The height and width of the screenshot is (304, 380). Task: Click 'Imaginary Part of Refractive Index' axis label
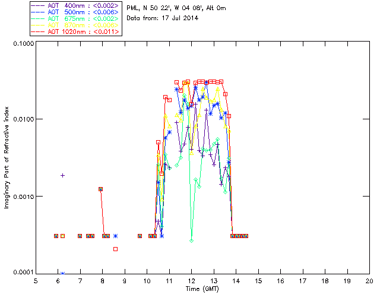(7, 157)
